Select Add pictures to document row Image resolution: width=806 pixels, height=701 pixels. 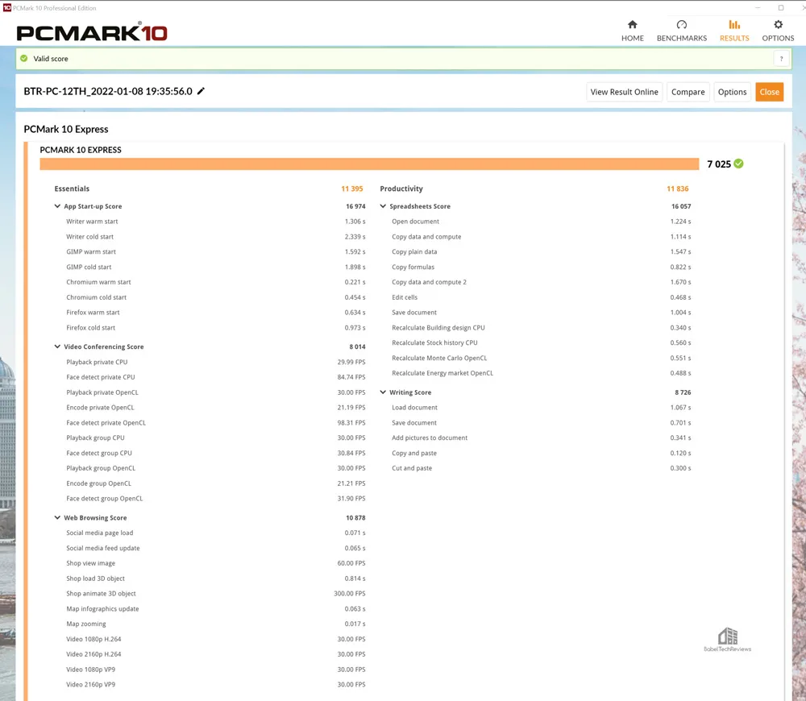pyautogui.click(x=541, y=438)
